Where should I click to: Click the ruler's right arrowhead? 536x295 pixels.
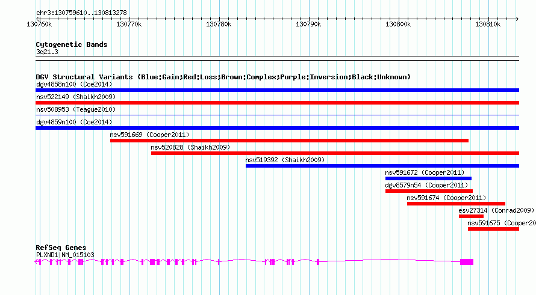(x=517, y=19)
